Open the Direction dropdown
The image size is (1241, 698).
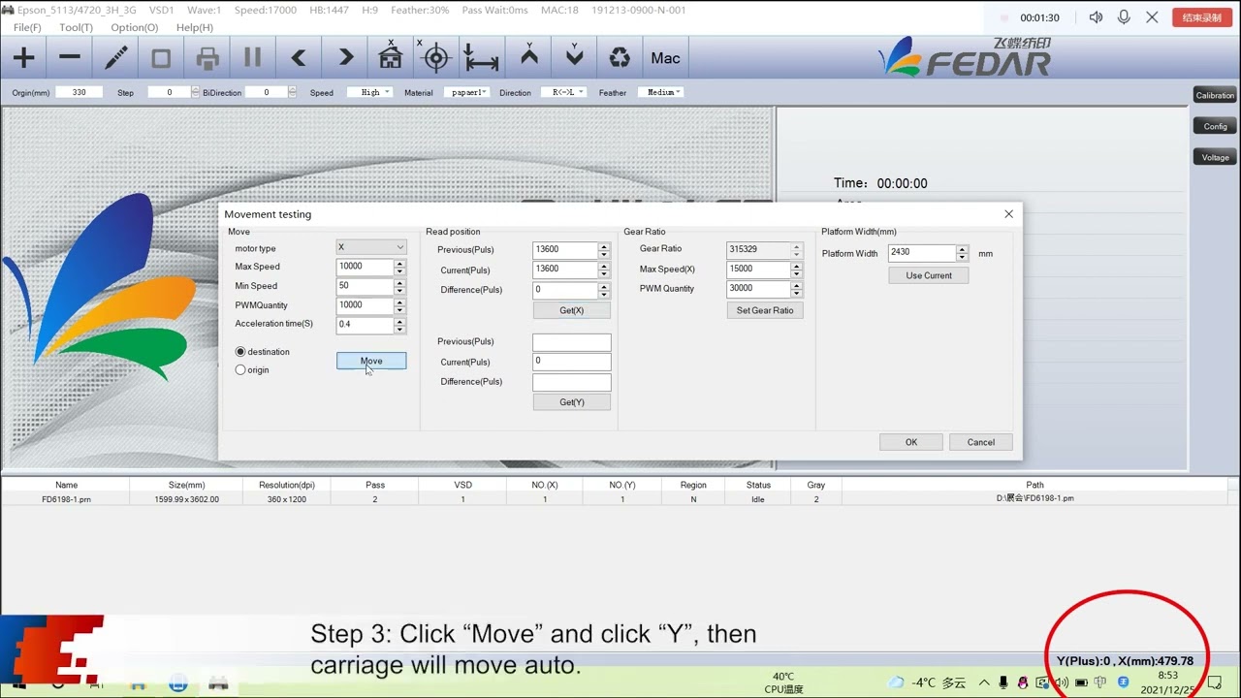565,92
